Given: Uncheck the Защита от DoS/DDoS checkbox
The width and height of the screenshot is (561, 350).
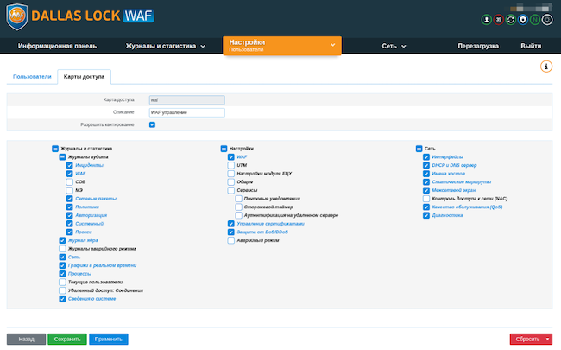Looking at the screenshot, I should [231, 232].
